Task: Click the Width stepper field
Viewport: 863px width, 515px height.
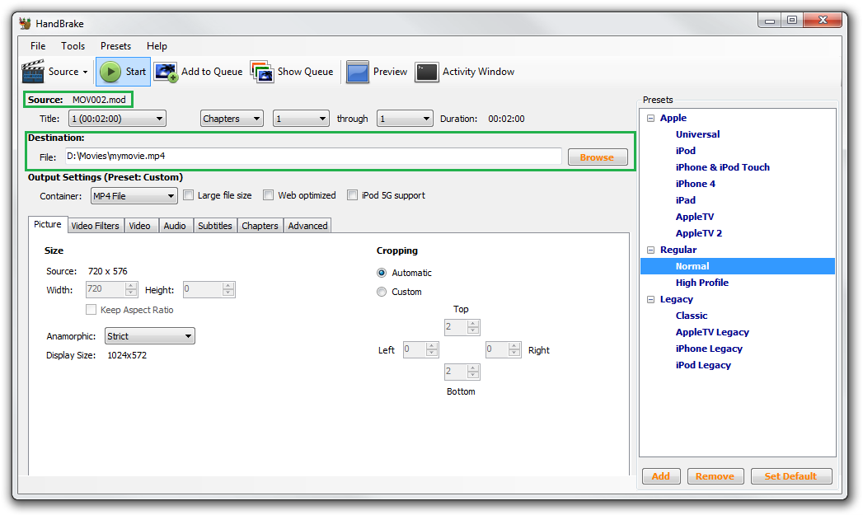Action: (x=111, y=289)
